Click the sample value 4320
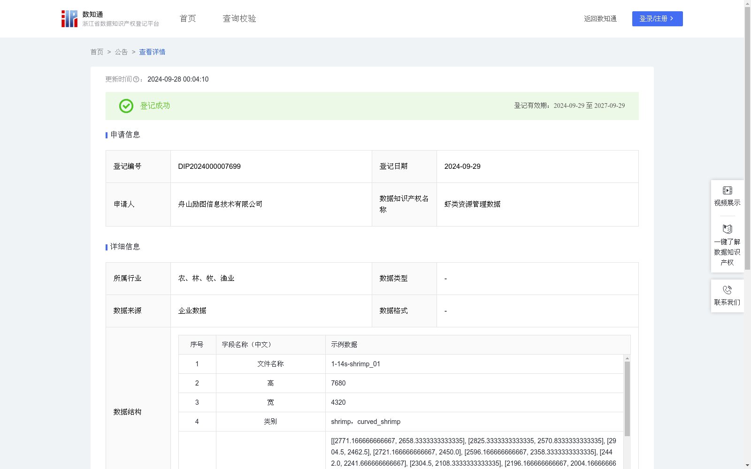 pyautogui.click(x=338, y=402)
